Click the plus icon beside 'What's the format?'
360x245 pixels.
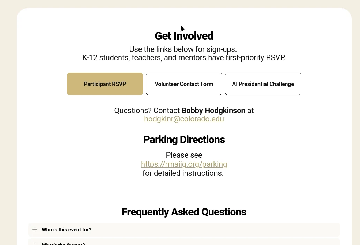tap(35, 244)
